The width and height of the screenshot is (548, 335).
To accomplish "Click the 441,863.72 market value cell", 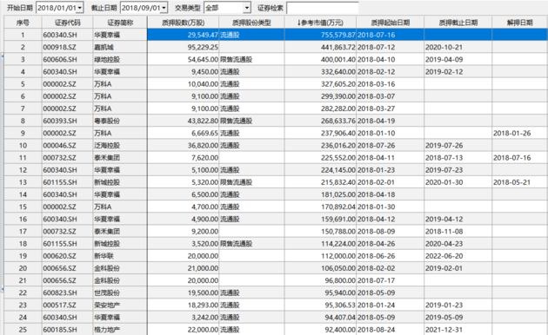I will click(x=320, y=47).
